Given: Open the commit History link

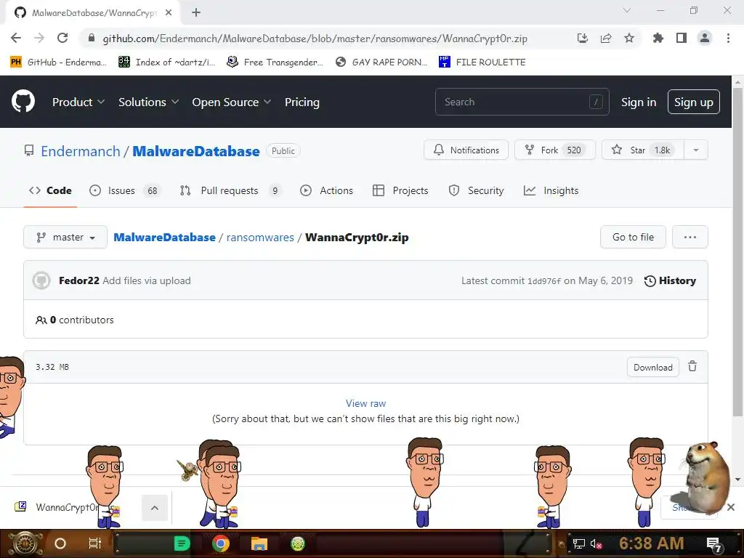Looking at the screenshot, I should tap(670, 280).
